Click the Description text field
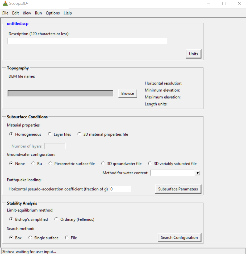 [87, 41]
